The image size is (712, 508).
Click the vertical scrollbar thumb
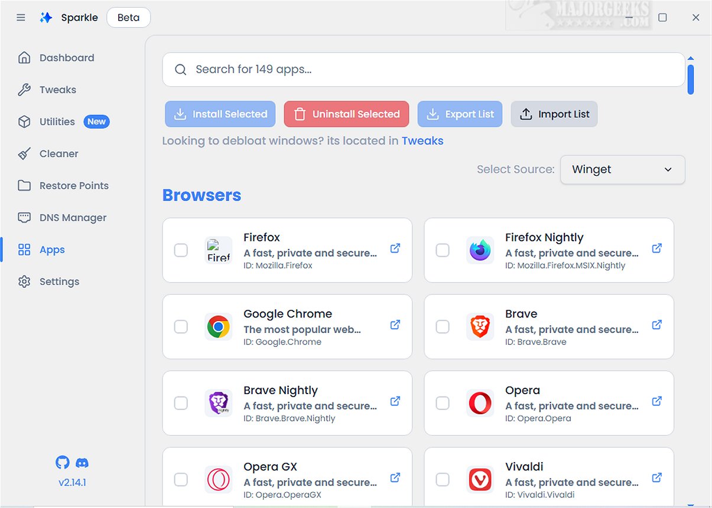[690, 79]
